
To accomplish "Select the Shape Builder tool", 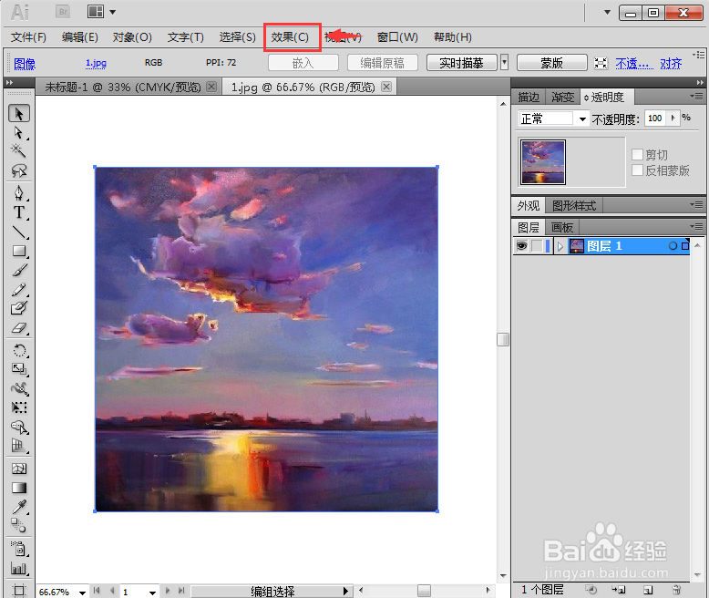I will 19,427.
